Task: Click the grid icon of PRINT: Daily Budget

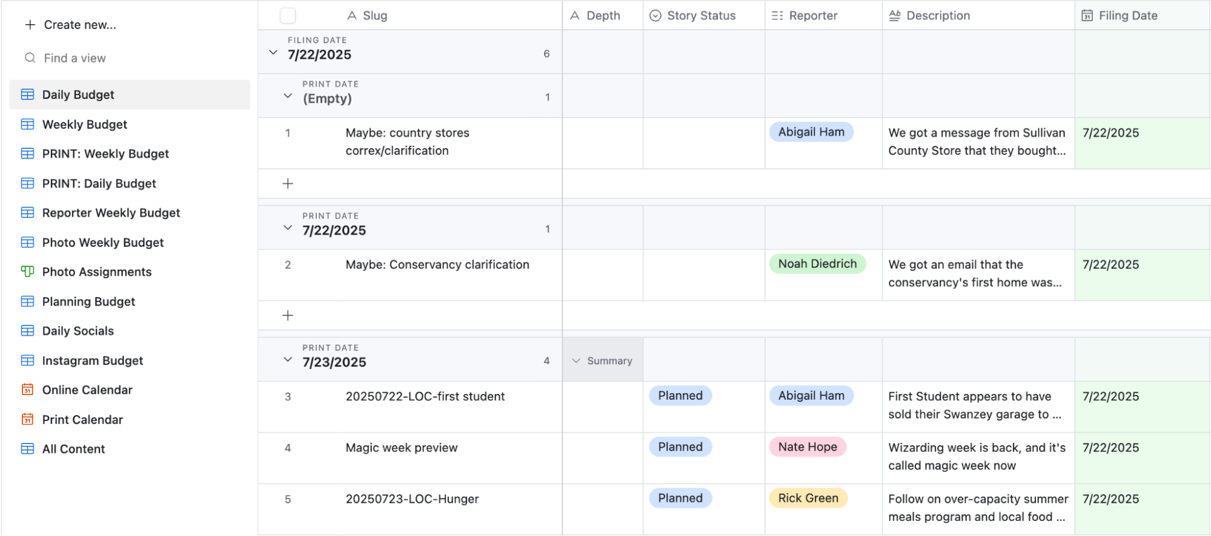Action: pyautogui.click(x=28, y=183)
